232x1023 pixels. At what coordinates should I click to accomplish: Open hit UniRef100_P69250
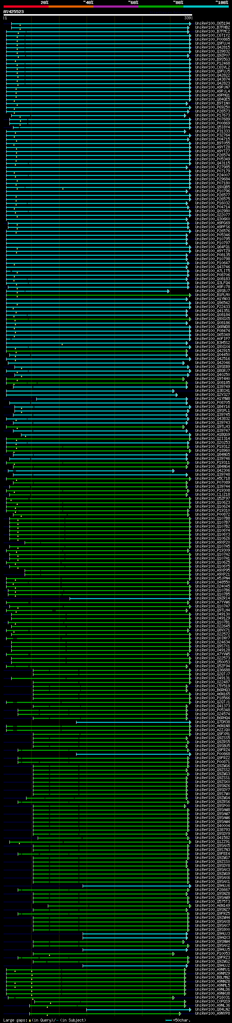[212, 107]
